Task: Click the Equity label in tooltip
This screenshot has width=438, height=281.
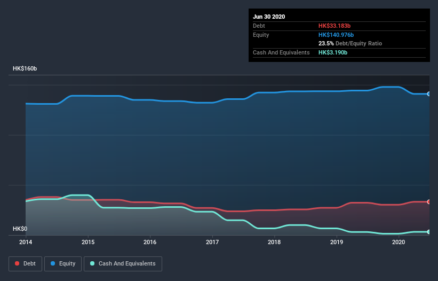Action: click(261, 35)
